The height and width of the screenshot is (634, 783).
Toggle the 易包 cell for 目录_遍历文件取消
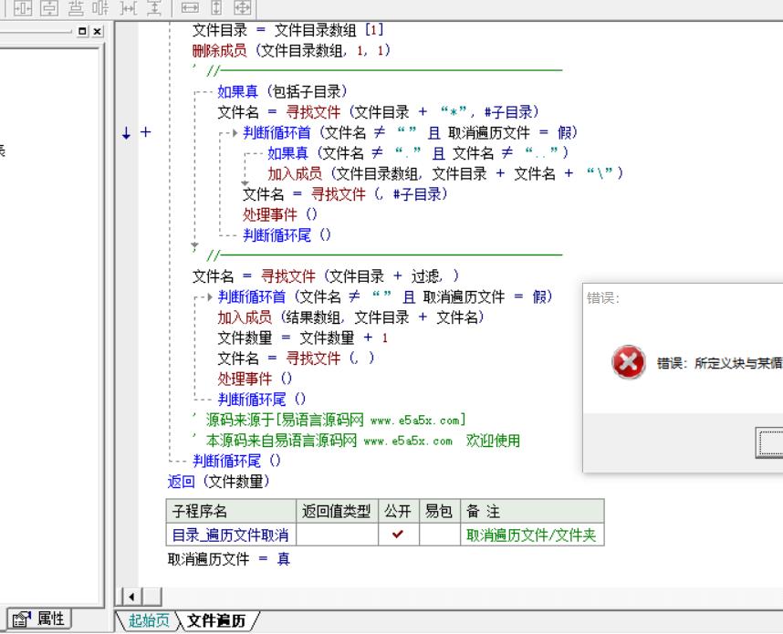pos(440,535)
